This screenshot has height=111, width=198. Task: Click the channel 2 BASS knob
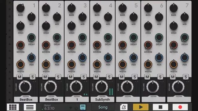click(46, 8)
